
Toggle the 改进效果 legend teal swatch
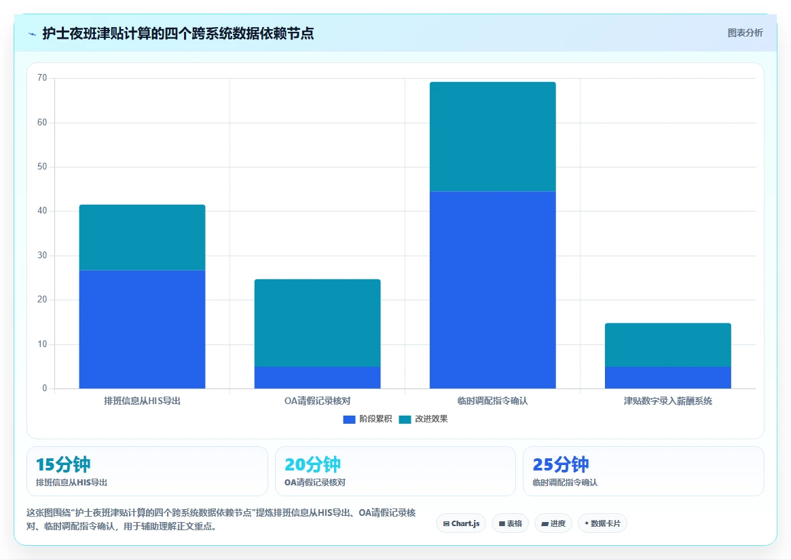point(405,420)
